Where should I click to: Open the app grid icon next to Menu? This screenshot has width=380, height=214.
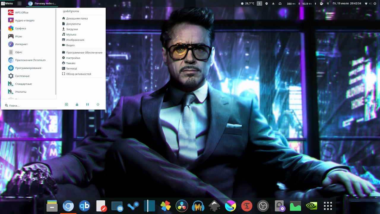click(x=20, y=3)
